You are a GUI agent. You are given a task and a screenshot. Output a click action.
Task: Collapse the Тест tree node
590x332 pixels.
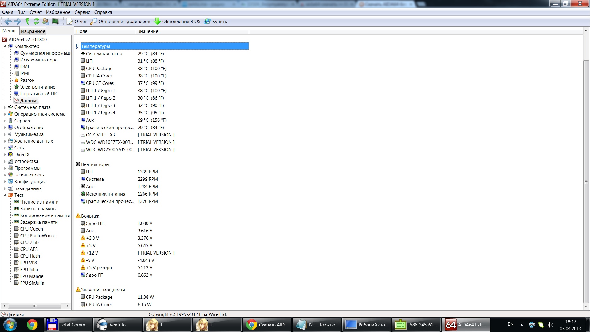pos(5,195)
